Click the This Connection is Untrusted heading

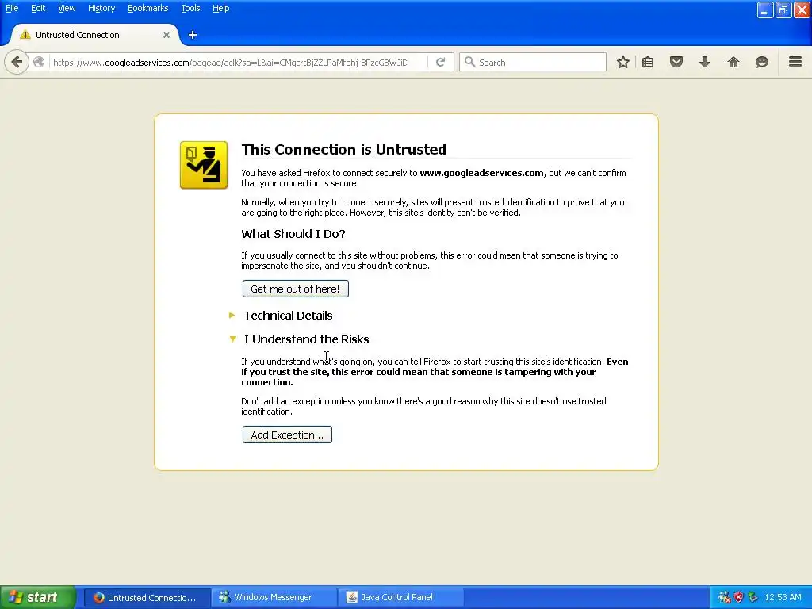(344, 150)
